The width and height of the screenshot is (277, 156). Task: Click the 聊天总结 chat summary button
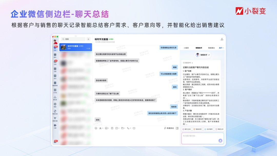click(x=187, y=129)
